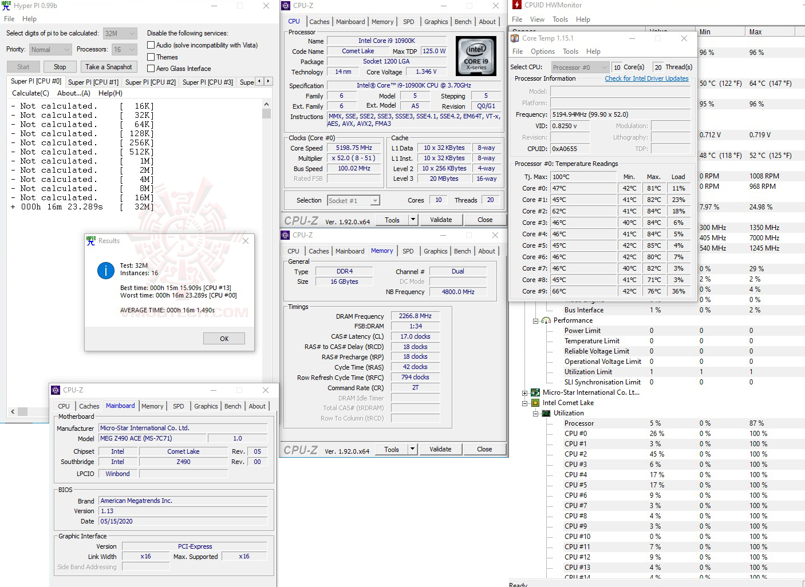Open the Options menu in Core Temp
The width and height of the screenshot is (805, 587).
542,51
